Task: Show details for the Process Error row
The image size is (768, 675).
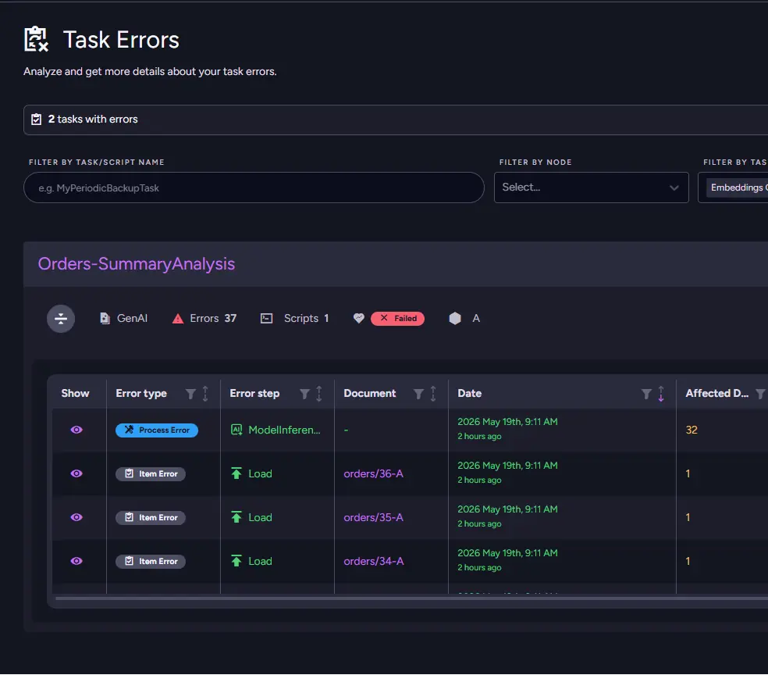Action: click(76, 430)
